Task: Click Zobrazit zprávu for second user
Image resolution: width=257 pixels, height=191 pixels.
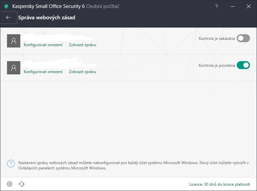Action: pos(83,72)
